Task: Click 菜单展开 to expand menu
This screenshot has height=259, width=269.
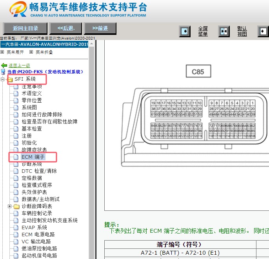Action: [x=15, y=52]
